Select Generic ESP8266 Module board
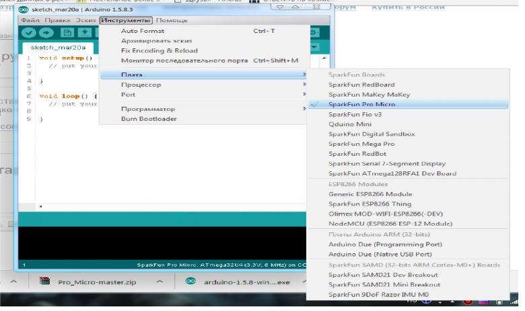The height and width of the screenshot is (311, 525). [408, 194]
